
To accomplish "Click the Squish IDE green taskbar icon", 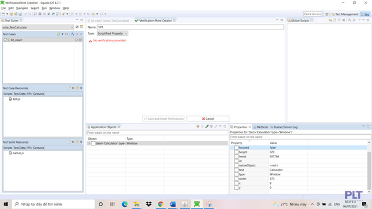I will (x=197, y=204).
